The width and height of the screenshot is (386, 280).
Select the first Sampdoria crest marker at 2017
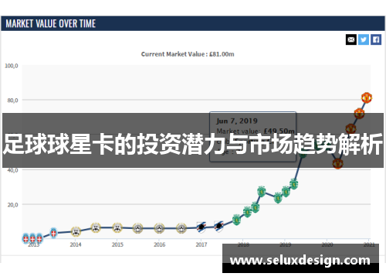point(201,227)
